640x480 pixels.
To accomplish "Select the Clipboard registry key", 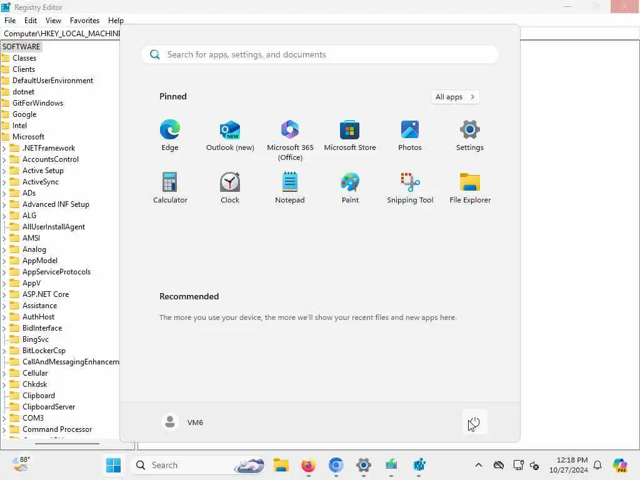I will (38, 396).
